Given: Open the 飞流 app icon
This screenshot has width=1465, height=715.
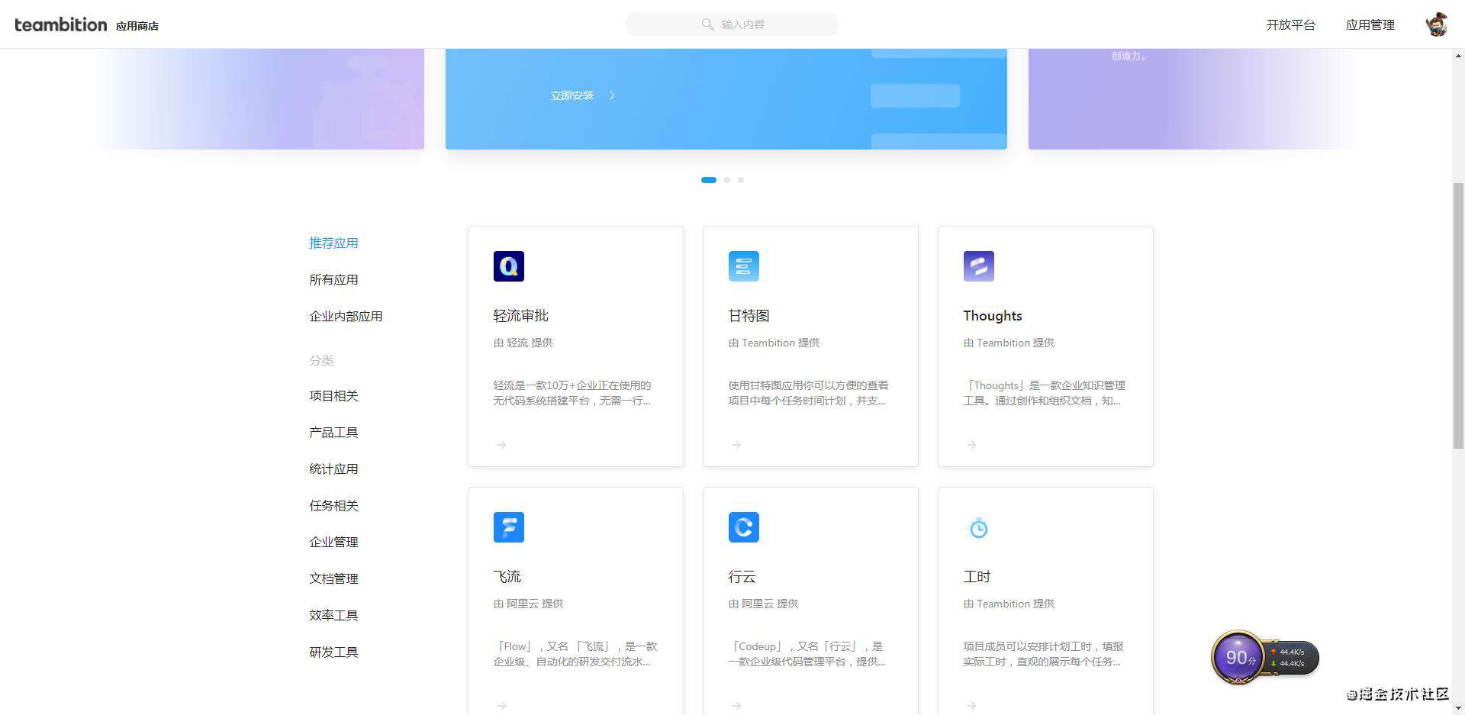Looking at the screenshot, I should [508, 527].
